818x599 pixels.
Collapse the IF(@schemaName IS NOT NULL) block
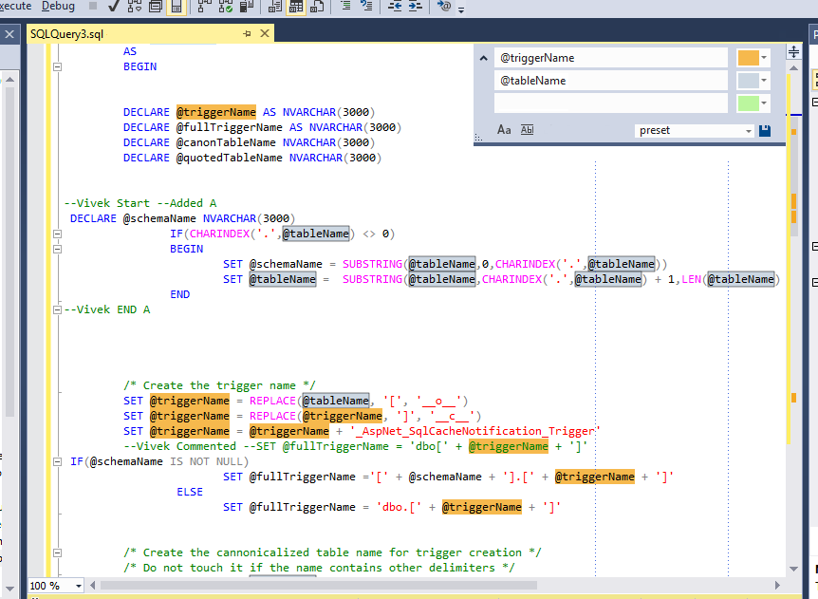(57, 461)
